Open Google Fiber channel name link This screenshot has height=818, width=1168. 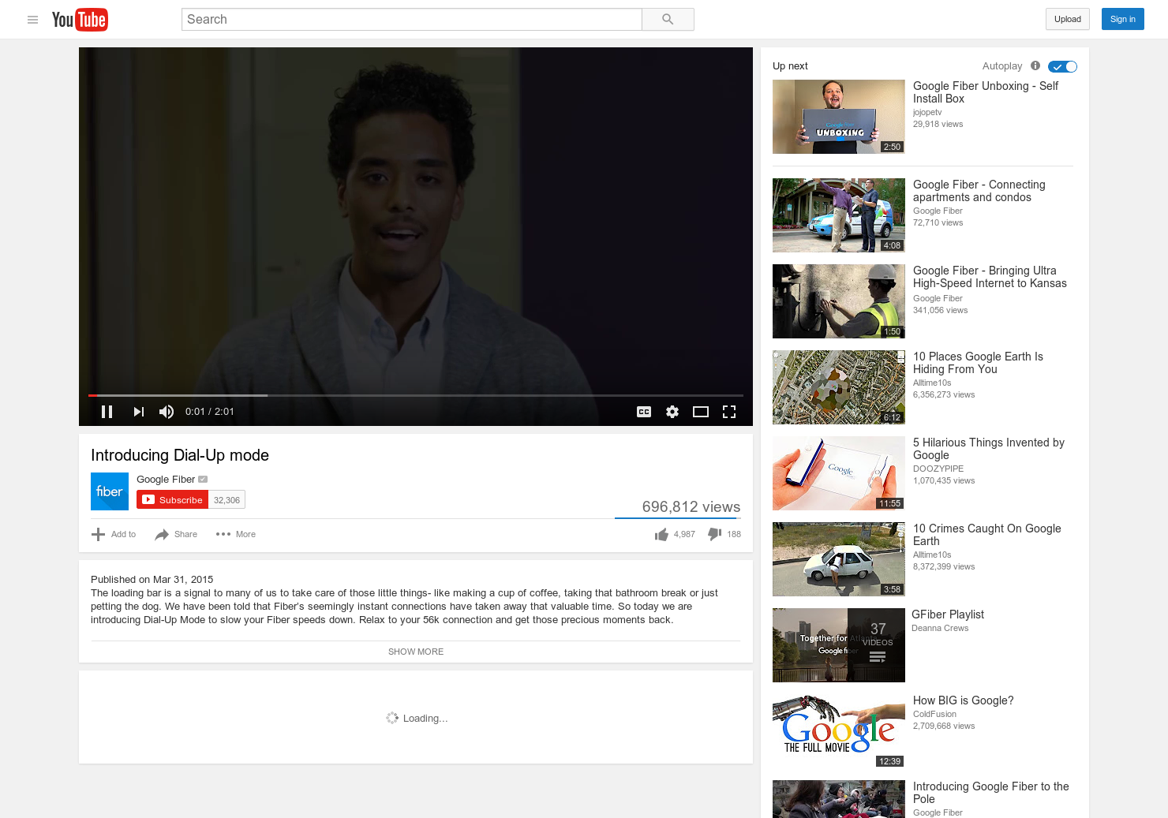(166, 480)
